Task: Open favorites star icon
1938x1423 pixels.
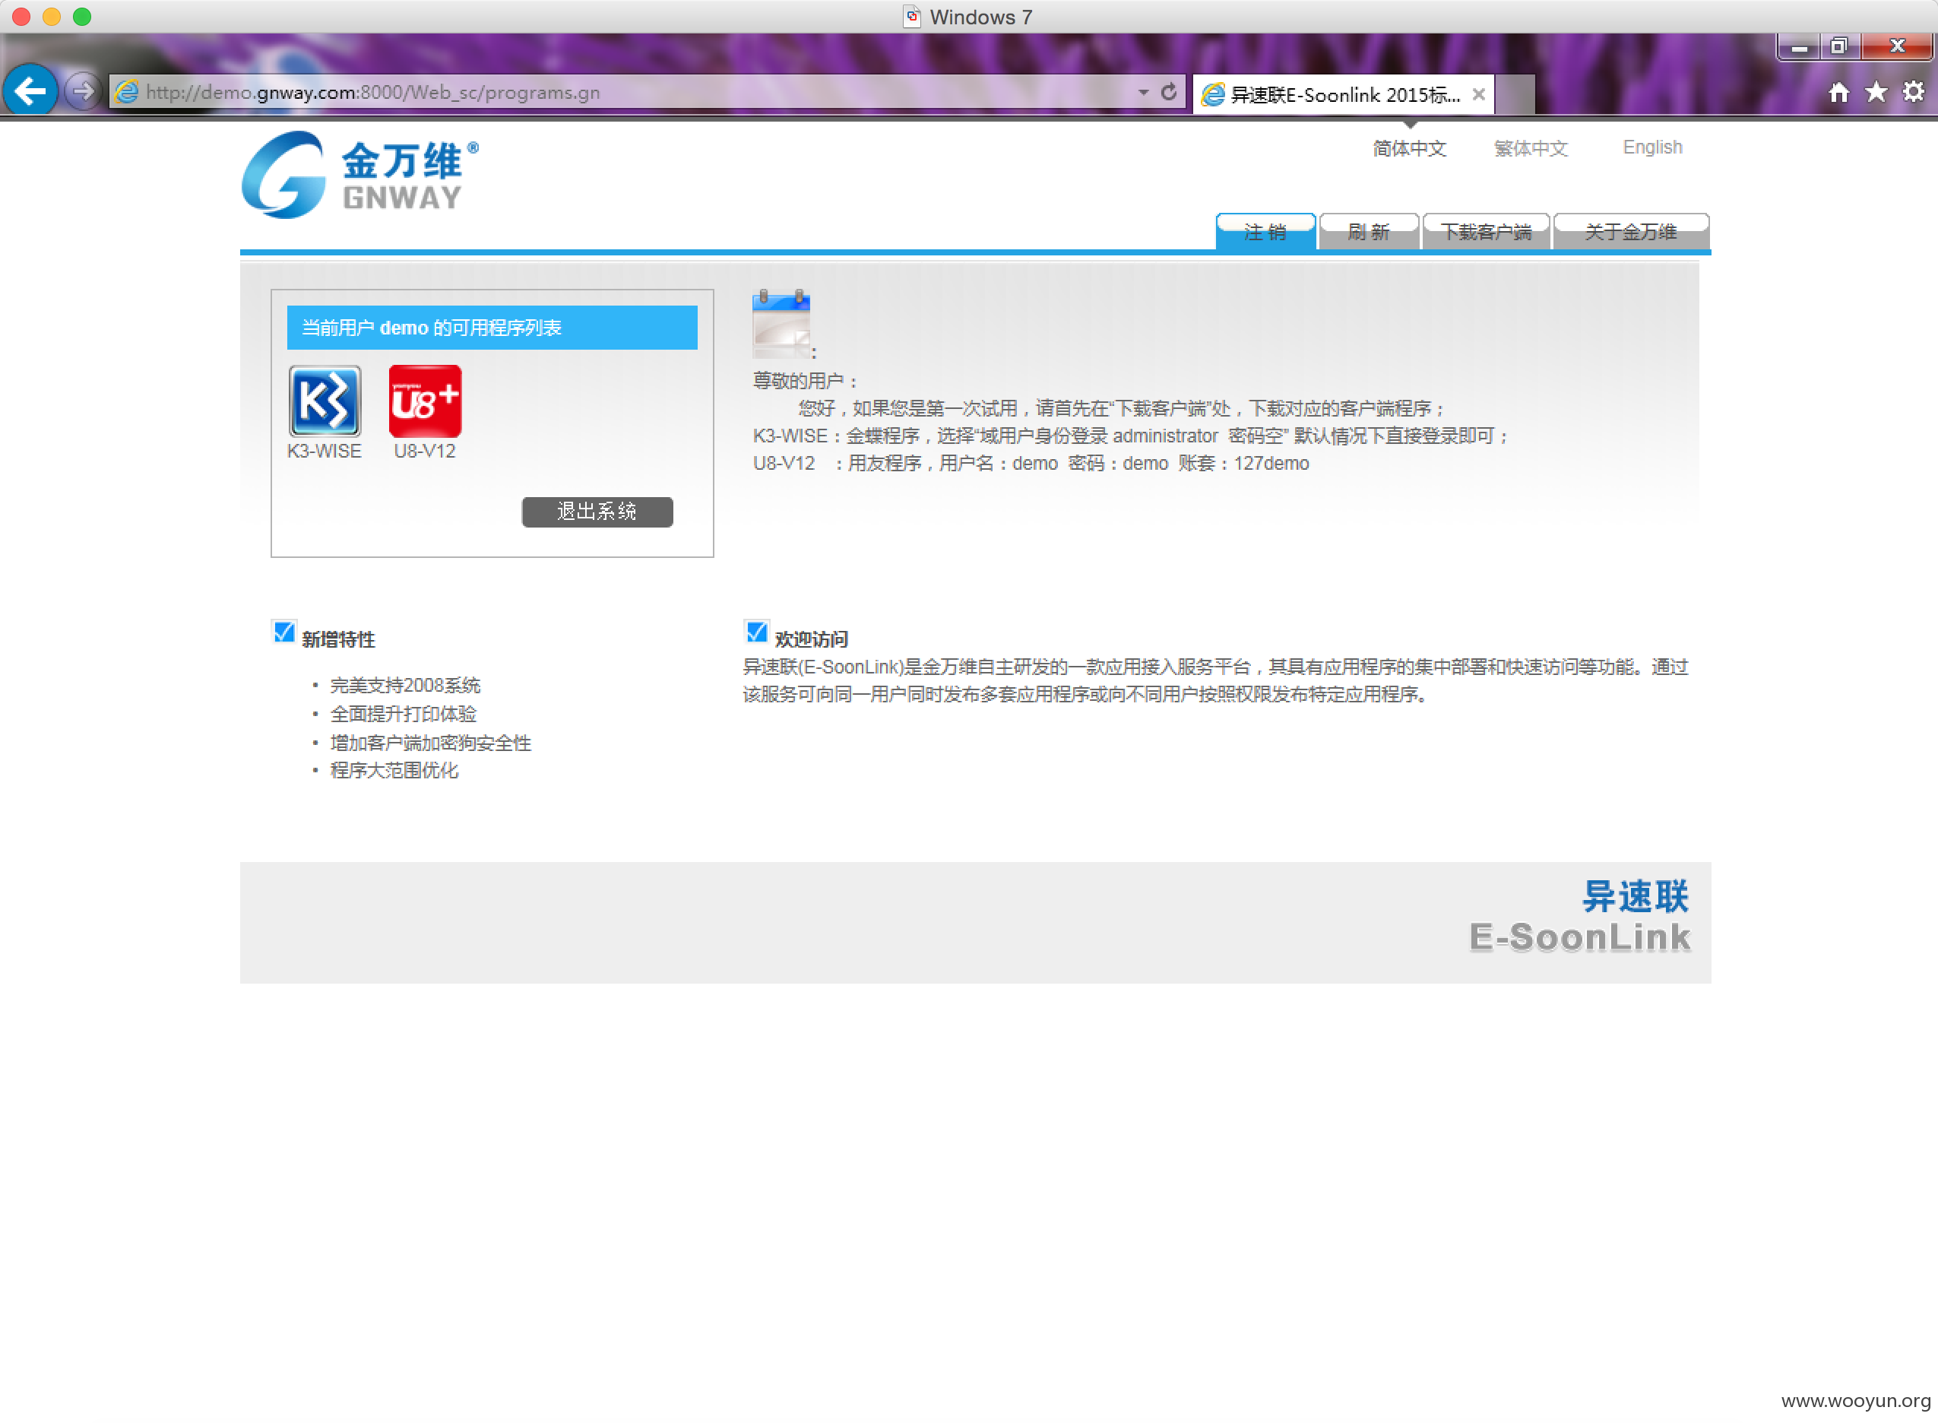Action: click(x=1876, y=91)
